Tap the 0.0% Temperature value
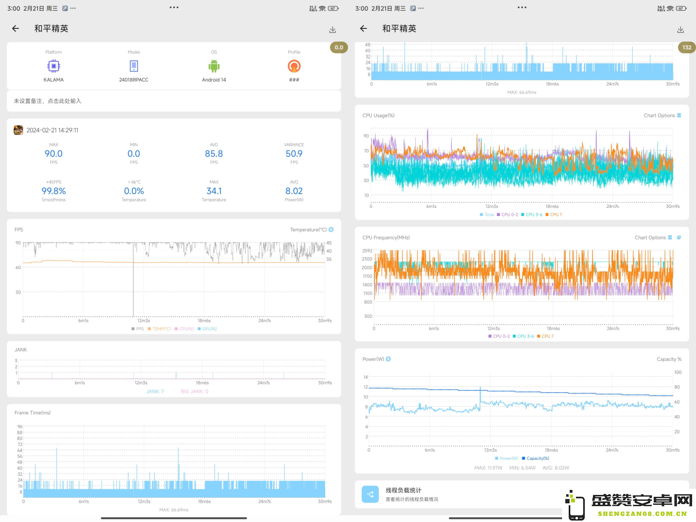 (134, 191)
